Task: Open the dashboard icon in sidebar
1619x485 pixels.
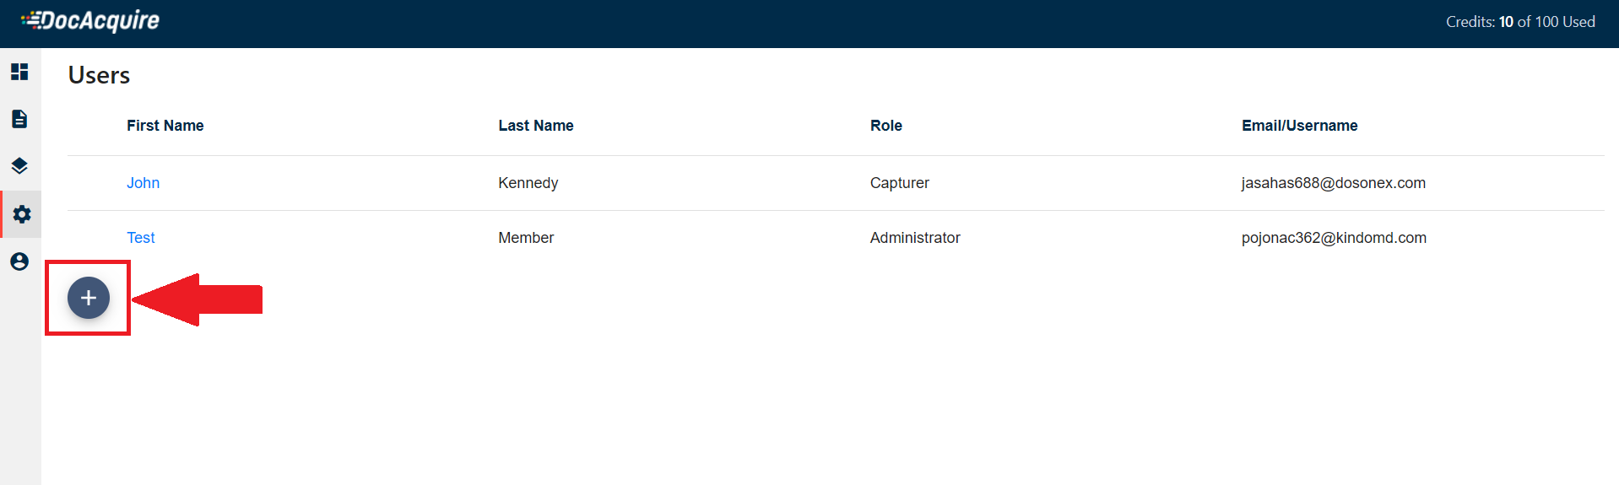Action: [x=19, y=72]
